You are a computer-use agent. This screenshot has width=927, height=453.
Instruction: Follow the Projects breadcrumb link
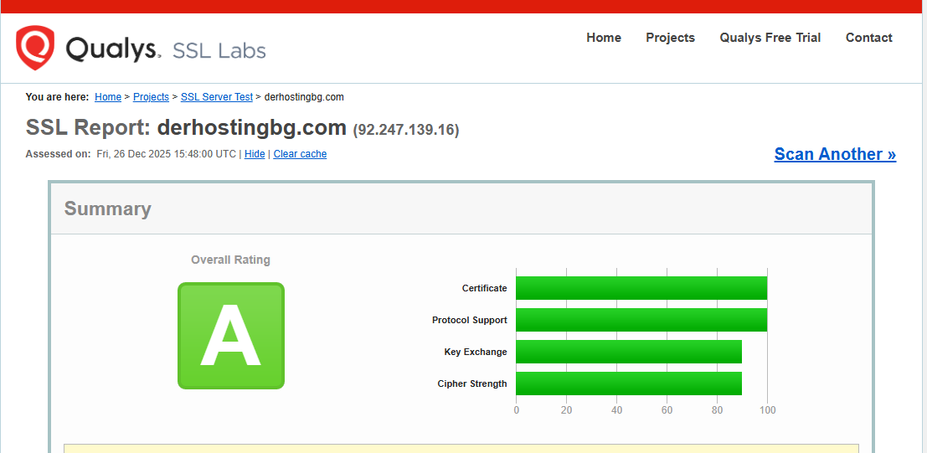[x=151, y=97]
